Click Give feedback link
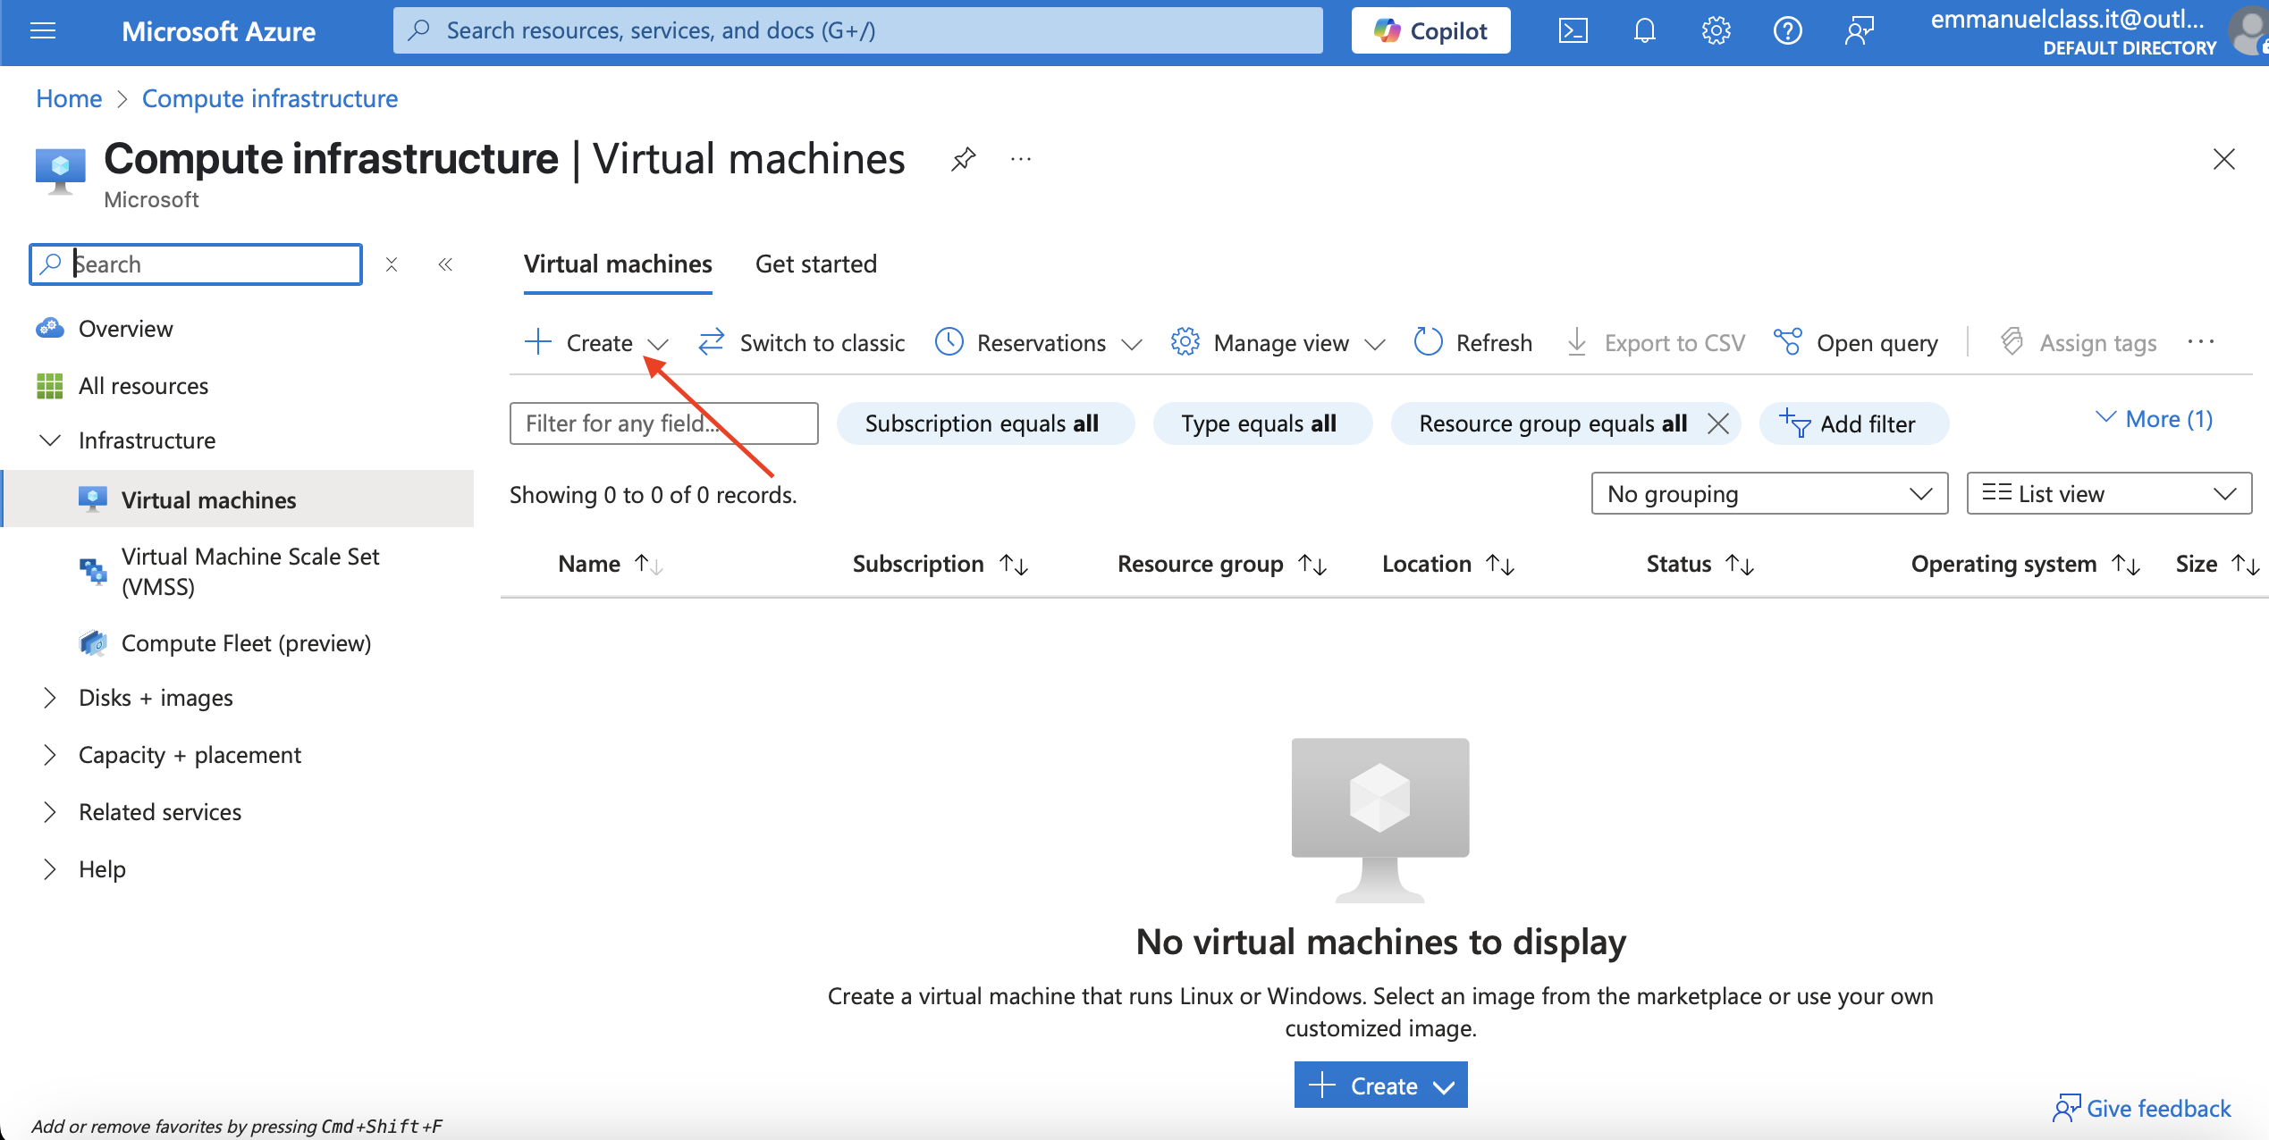Screen dimensions: 2269x1140 coord(2143,1109)
